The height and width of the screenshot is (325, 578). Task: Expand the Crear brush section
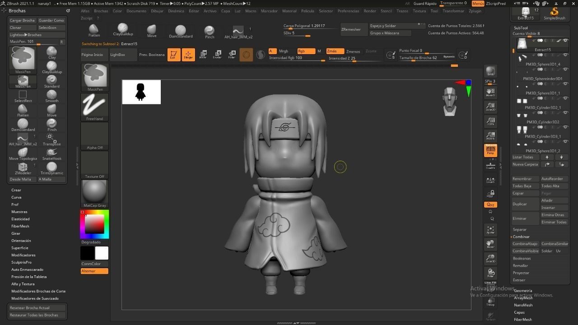pos(16,190)
